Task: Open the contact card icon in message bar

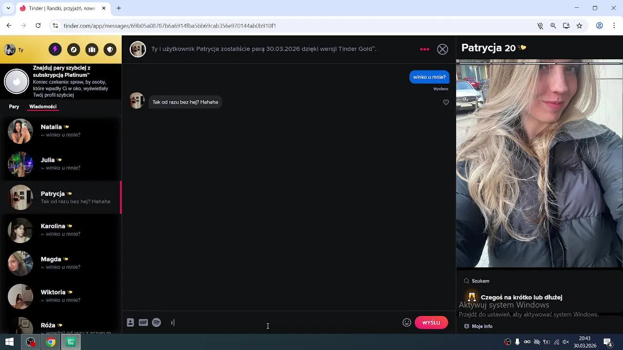Action: tap(130, 322)
